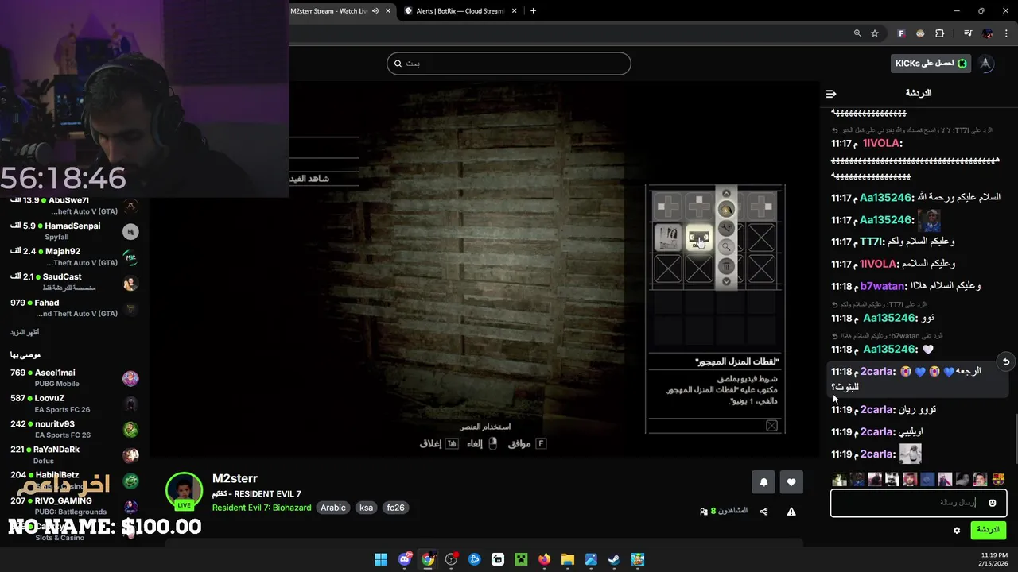Click the fc26 tag under stream title
This screenshot has height=572, width=1018.
pos(395,508)
